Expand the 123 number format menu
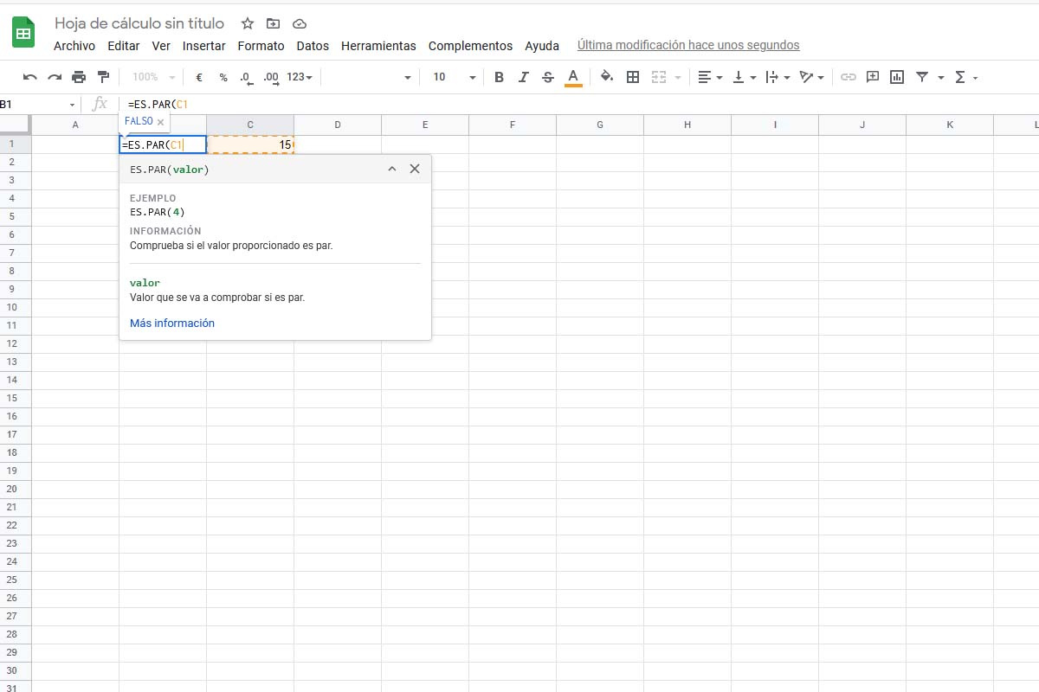This screenshot has width=1039, height=692. pyautogui.click(x=300, y=77)
